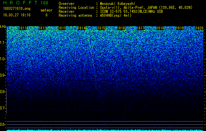Click the 1816 time marker label

(121, 28)
